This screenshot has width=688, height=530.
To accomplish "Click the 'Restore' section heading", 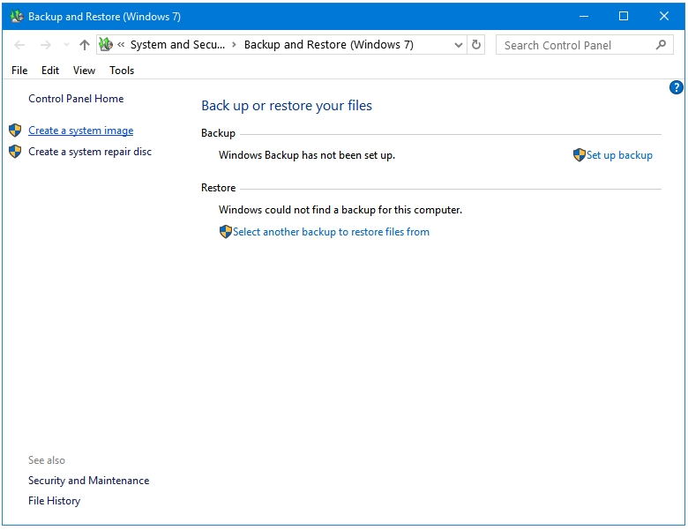I will [219, 188].
